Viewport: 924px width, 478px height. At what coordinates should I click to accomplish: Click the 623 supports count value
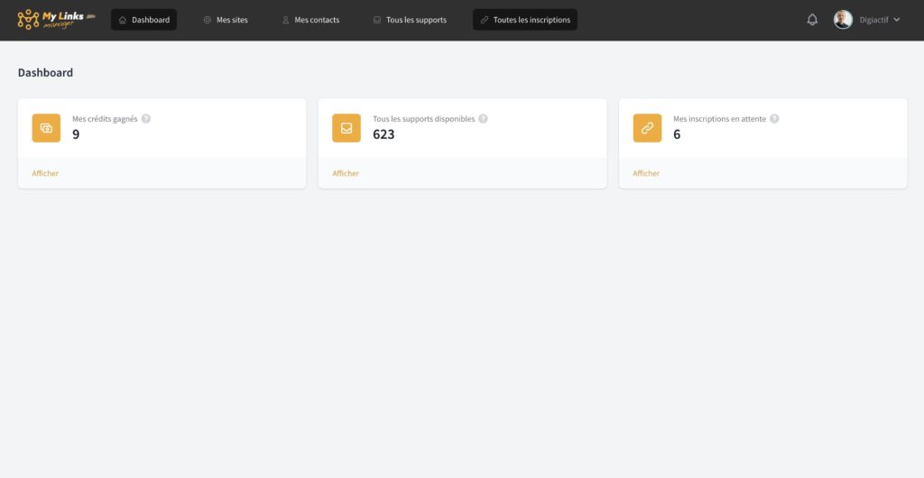pyautogui.click(x=383, y=134)
